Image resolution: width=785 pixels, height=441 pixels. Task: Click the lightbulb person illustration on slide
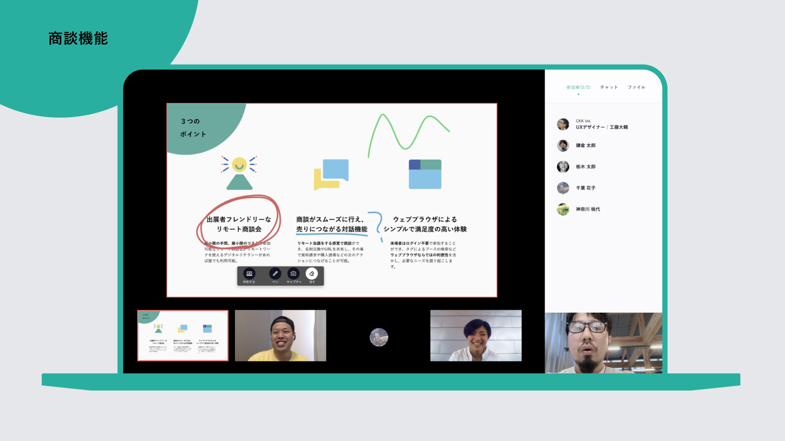(x=239, y=172)
